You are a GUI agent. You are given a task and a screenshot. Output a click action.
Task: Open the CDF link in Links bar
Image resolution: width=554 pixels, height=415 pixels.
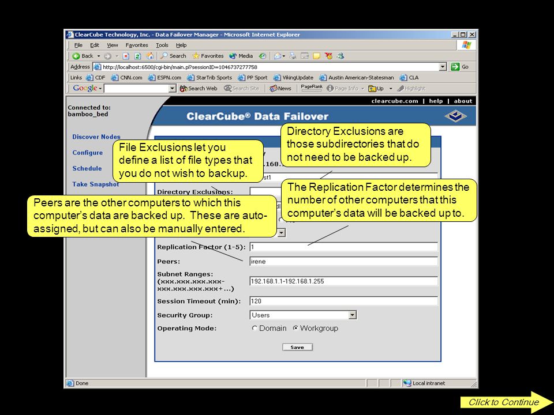96,78
